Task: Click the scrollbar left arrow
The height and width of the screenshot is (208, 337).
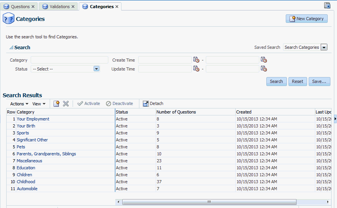Action: point(118,202)
